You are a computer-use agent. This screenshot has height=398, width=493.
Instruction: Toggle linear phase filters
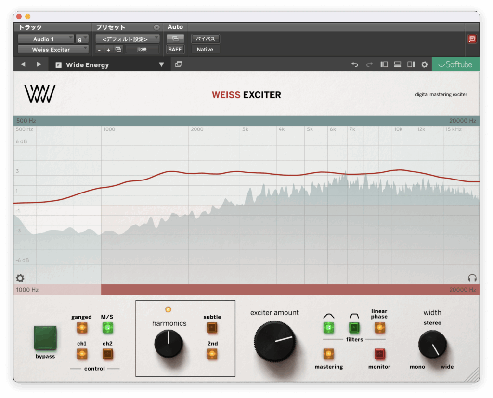click(x=379, y=328)
